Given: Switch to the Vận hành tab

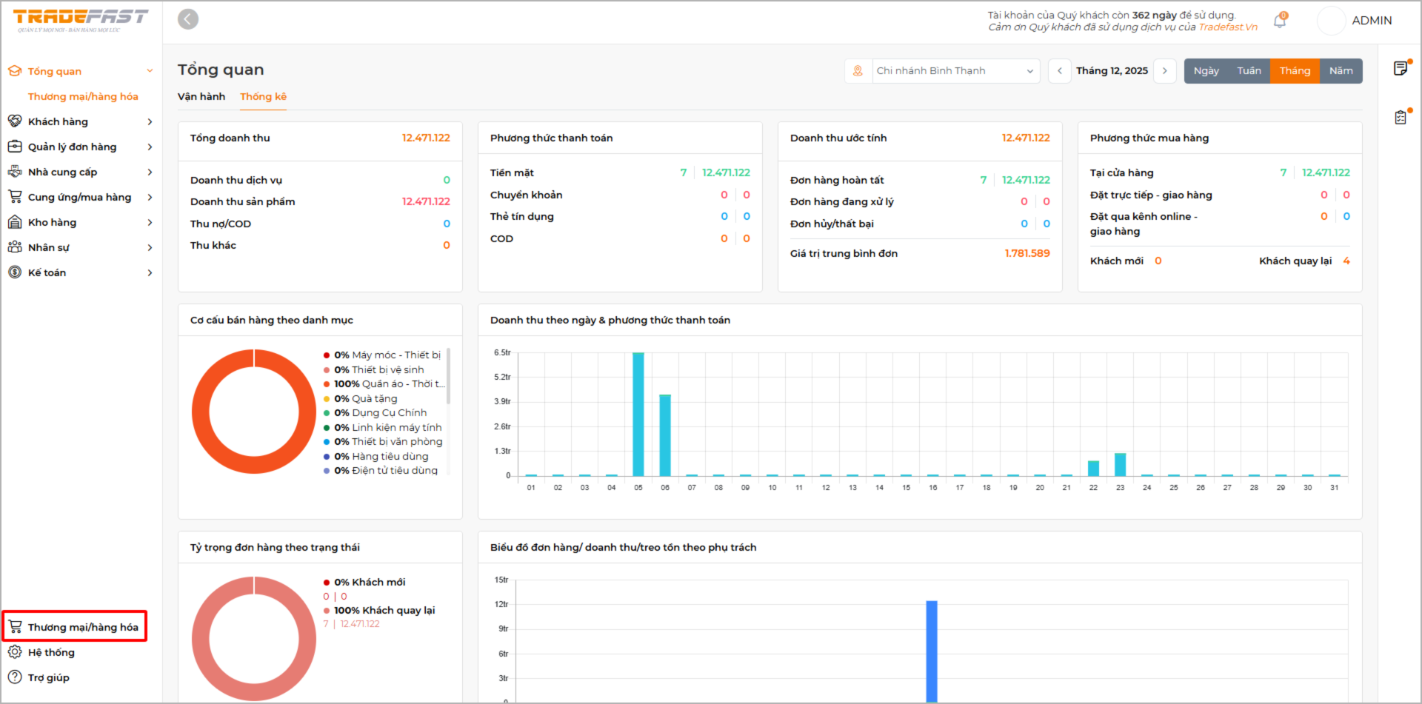Looking at the screenshot, I should [x=201, y=96].
